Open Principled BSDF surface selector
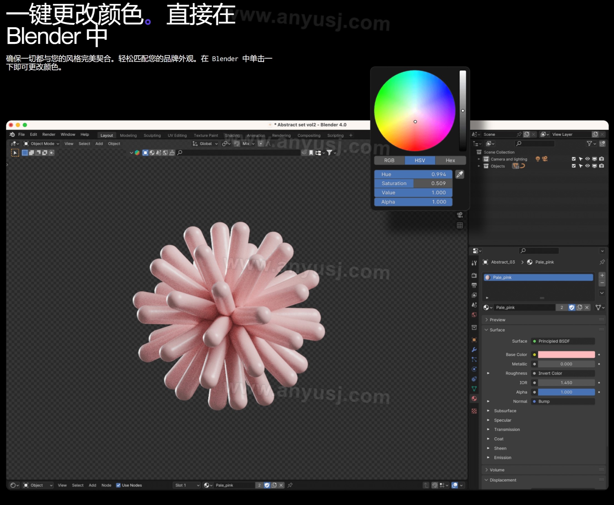This screenshot has height=505, width=614. click(x=563, y=341)
